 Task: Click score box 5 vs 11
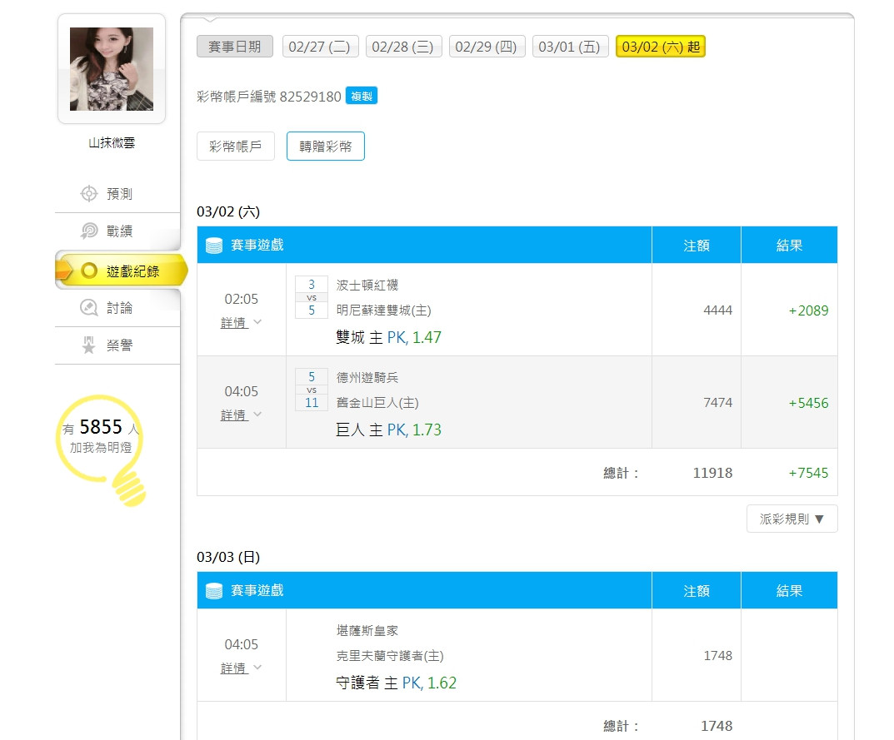pos(312,389)
